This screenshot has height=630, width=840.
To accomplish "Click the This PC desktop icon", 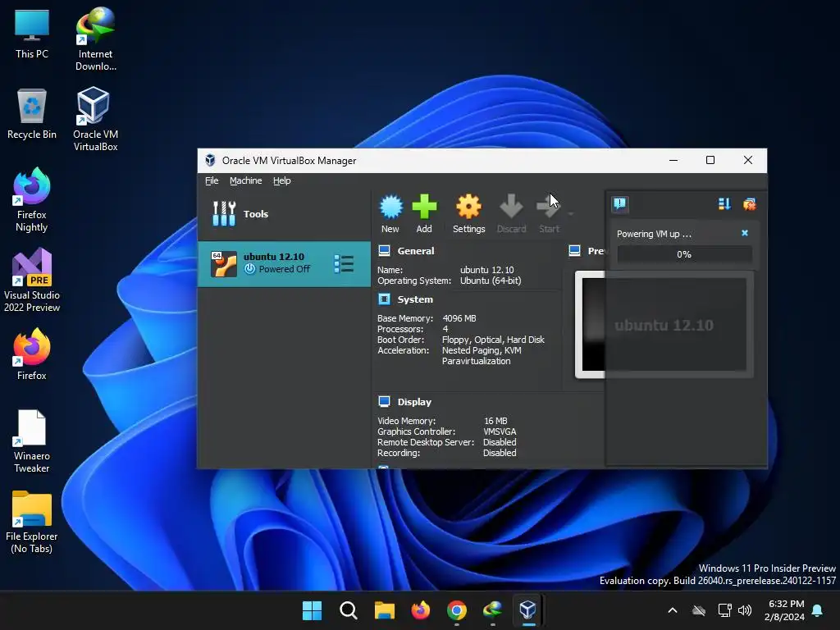I will coord(32,33).
